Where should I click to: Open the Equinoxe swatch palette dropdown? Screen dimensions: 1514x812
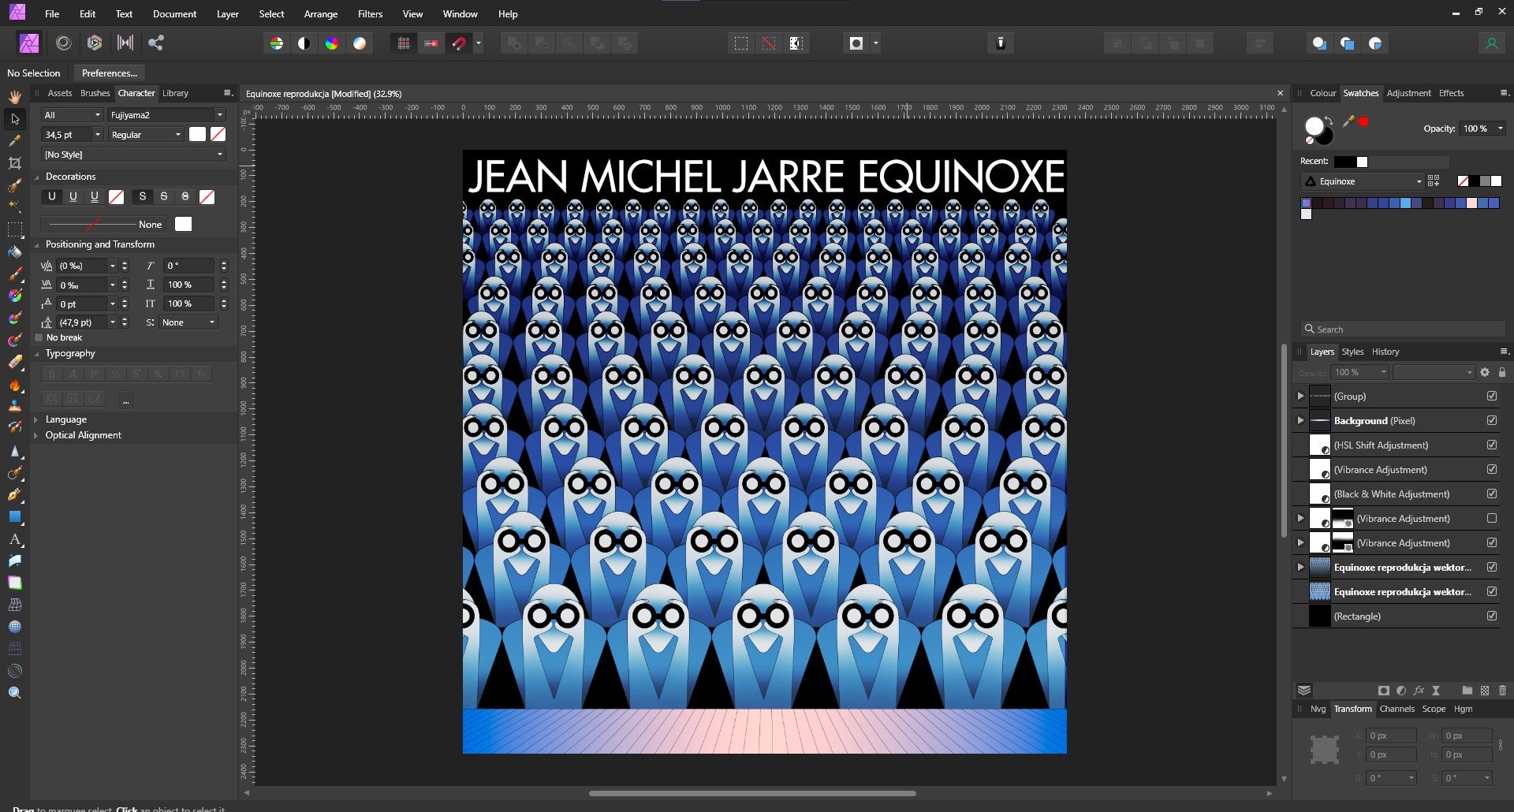1363,181
